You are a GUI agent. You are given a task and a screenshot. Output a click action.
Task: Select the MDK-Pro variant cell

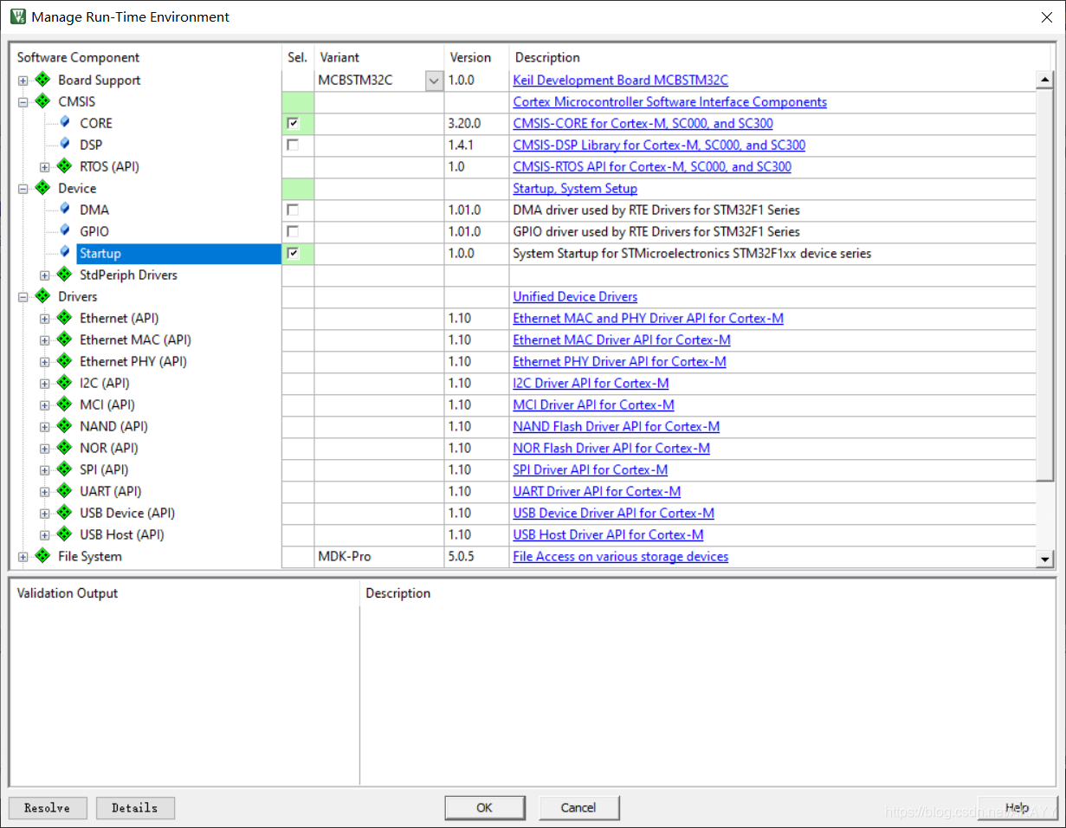click(379, 557)
